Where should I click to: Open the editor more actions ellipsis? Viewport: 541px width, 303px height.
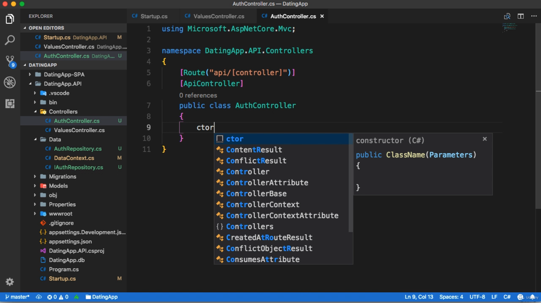point(534,16)
